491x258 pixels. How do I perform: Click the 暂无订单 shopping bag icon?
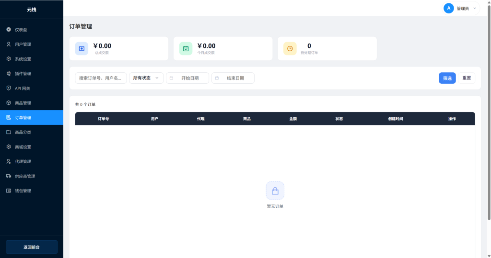[x=275, y=191]
